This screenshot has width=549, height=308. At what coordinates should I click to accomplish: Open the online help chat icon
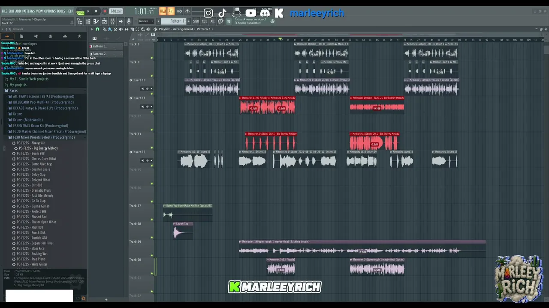point(220,21)
